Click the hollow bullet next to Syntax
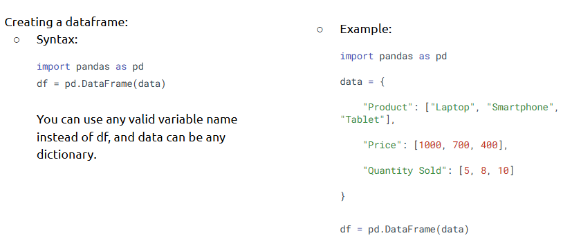 pos(17,40)
